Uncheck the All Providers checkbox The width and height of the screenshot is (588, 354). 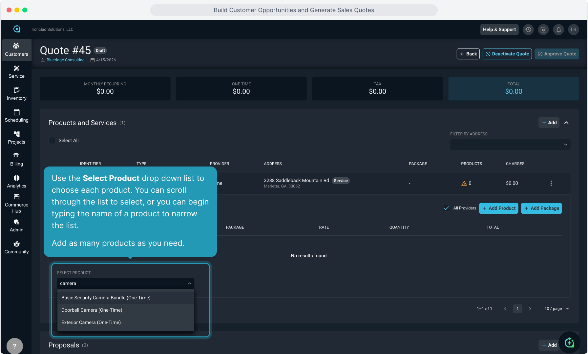[446, 208]
